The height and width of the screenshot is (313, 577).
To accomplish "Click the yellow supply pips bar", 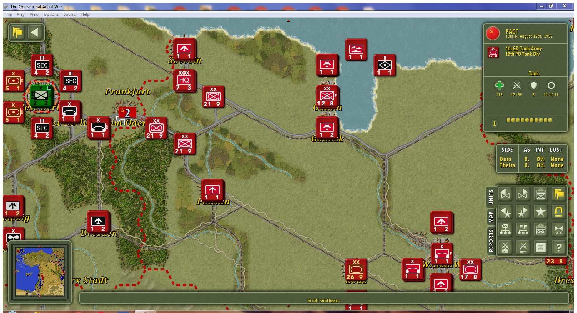I will click(529, 120).
